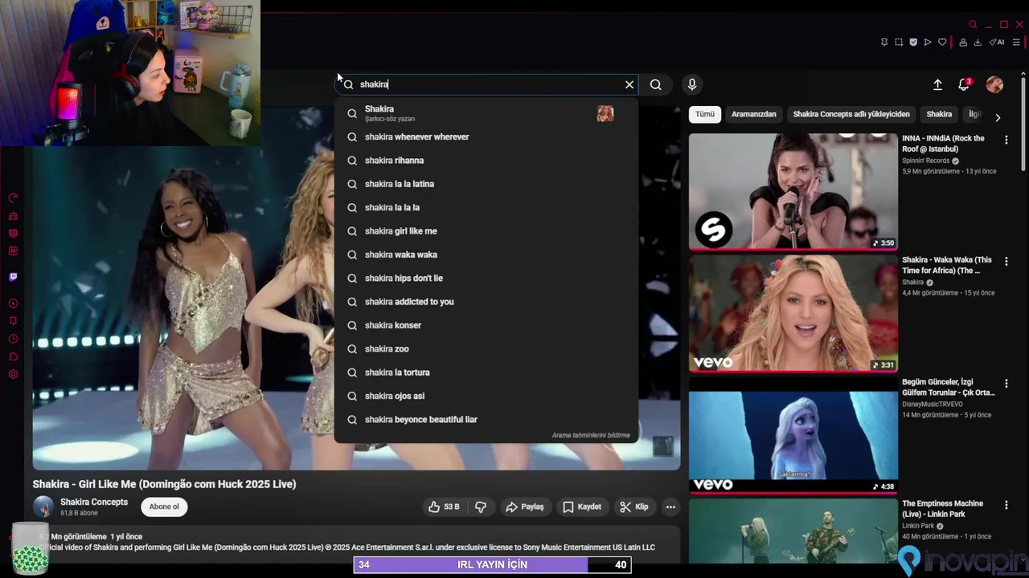Select Shakira Concepts adlı yükleyiciden chip
Screen dimensions: 1029x578
851,114
